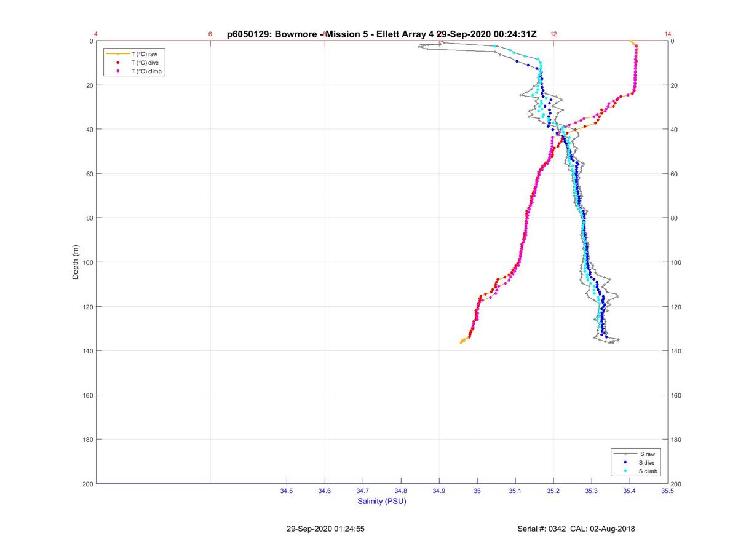Select the 'T (°C) dive' legend label

pyautogui.click(x=145, y=63)
